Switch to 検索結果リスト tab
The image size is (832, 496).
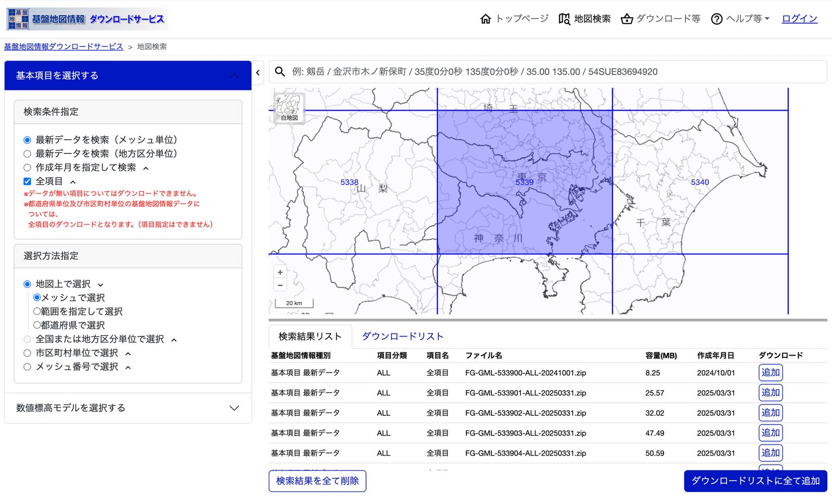pyautogui.click(x=310, y=336)
